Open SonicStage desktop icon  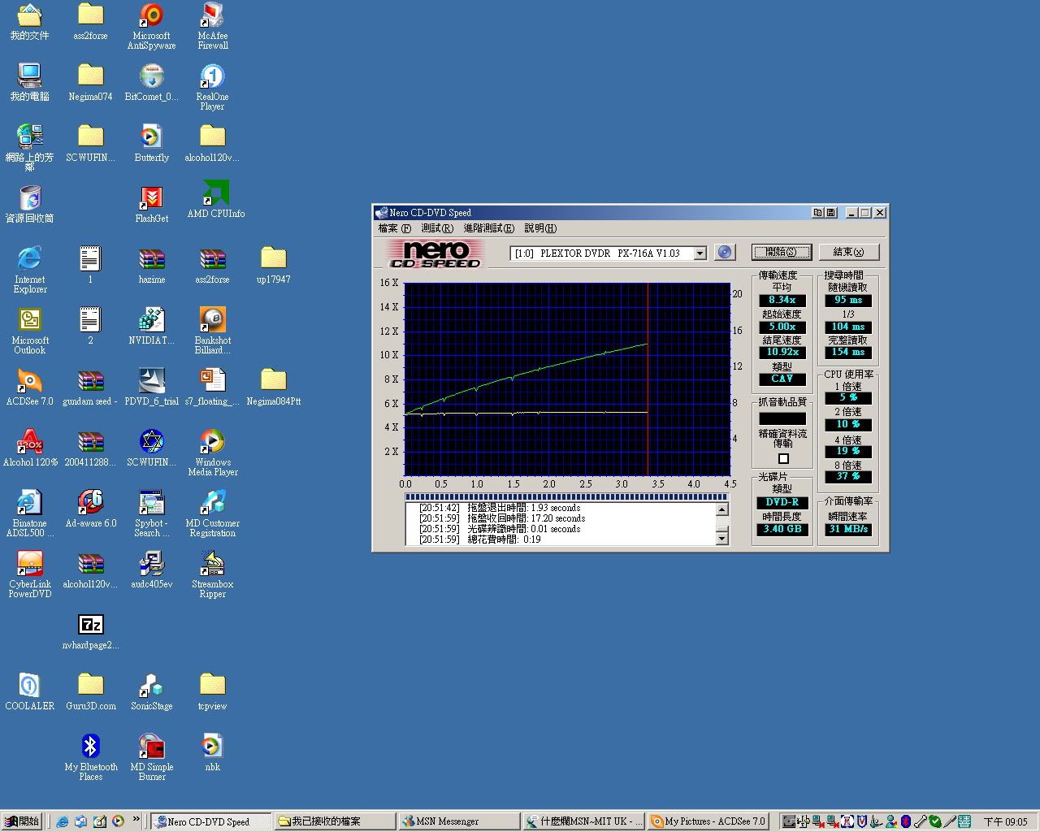click(151, 691)
